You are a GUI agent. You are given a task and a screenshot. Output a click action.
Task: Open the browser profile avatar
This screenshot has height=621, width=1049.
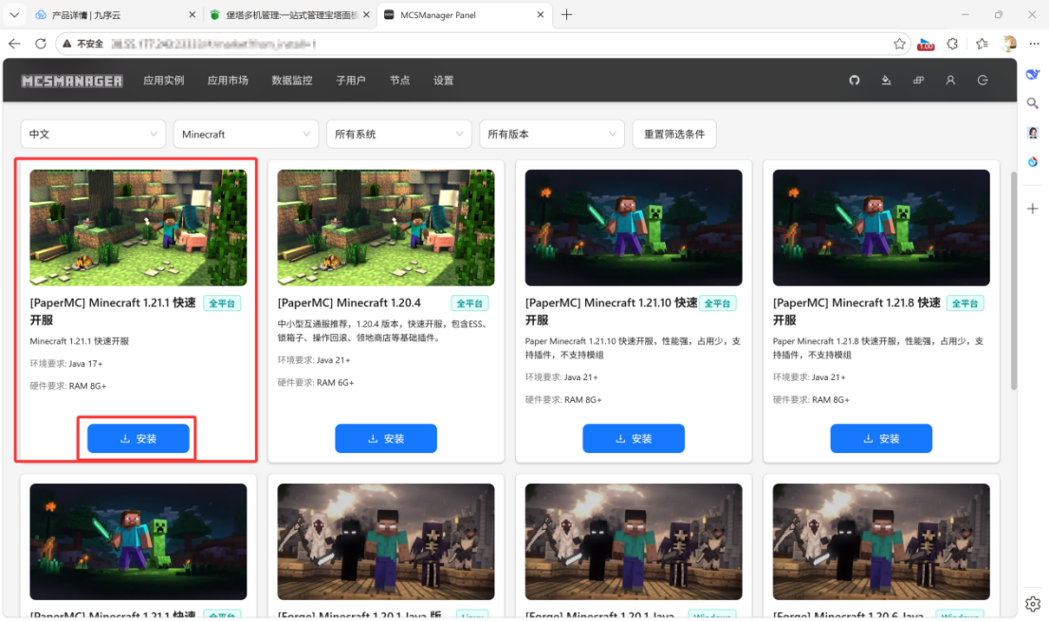pos(1009,44)
